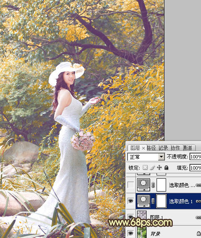Screen dimensions: 201x238
Task: Open the 动作 (Actions) tab
Action: (175, 148)
